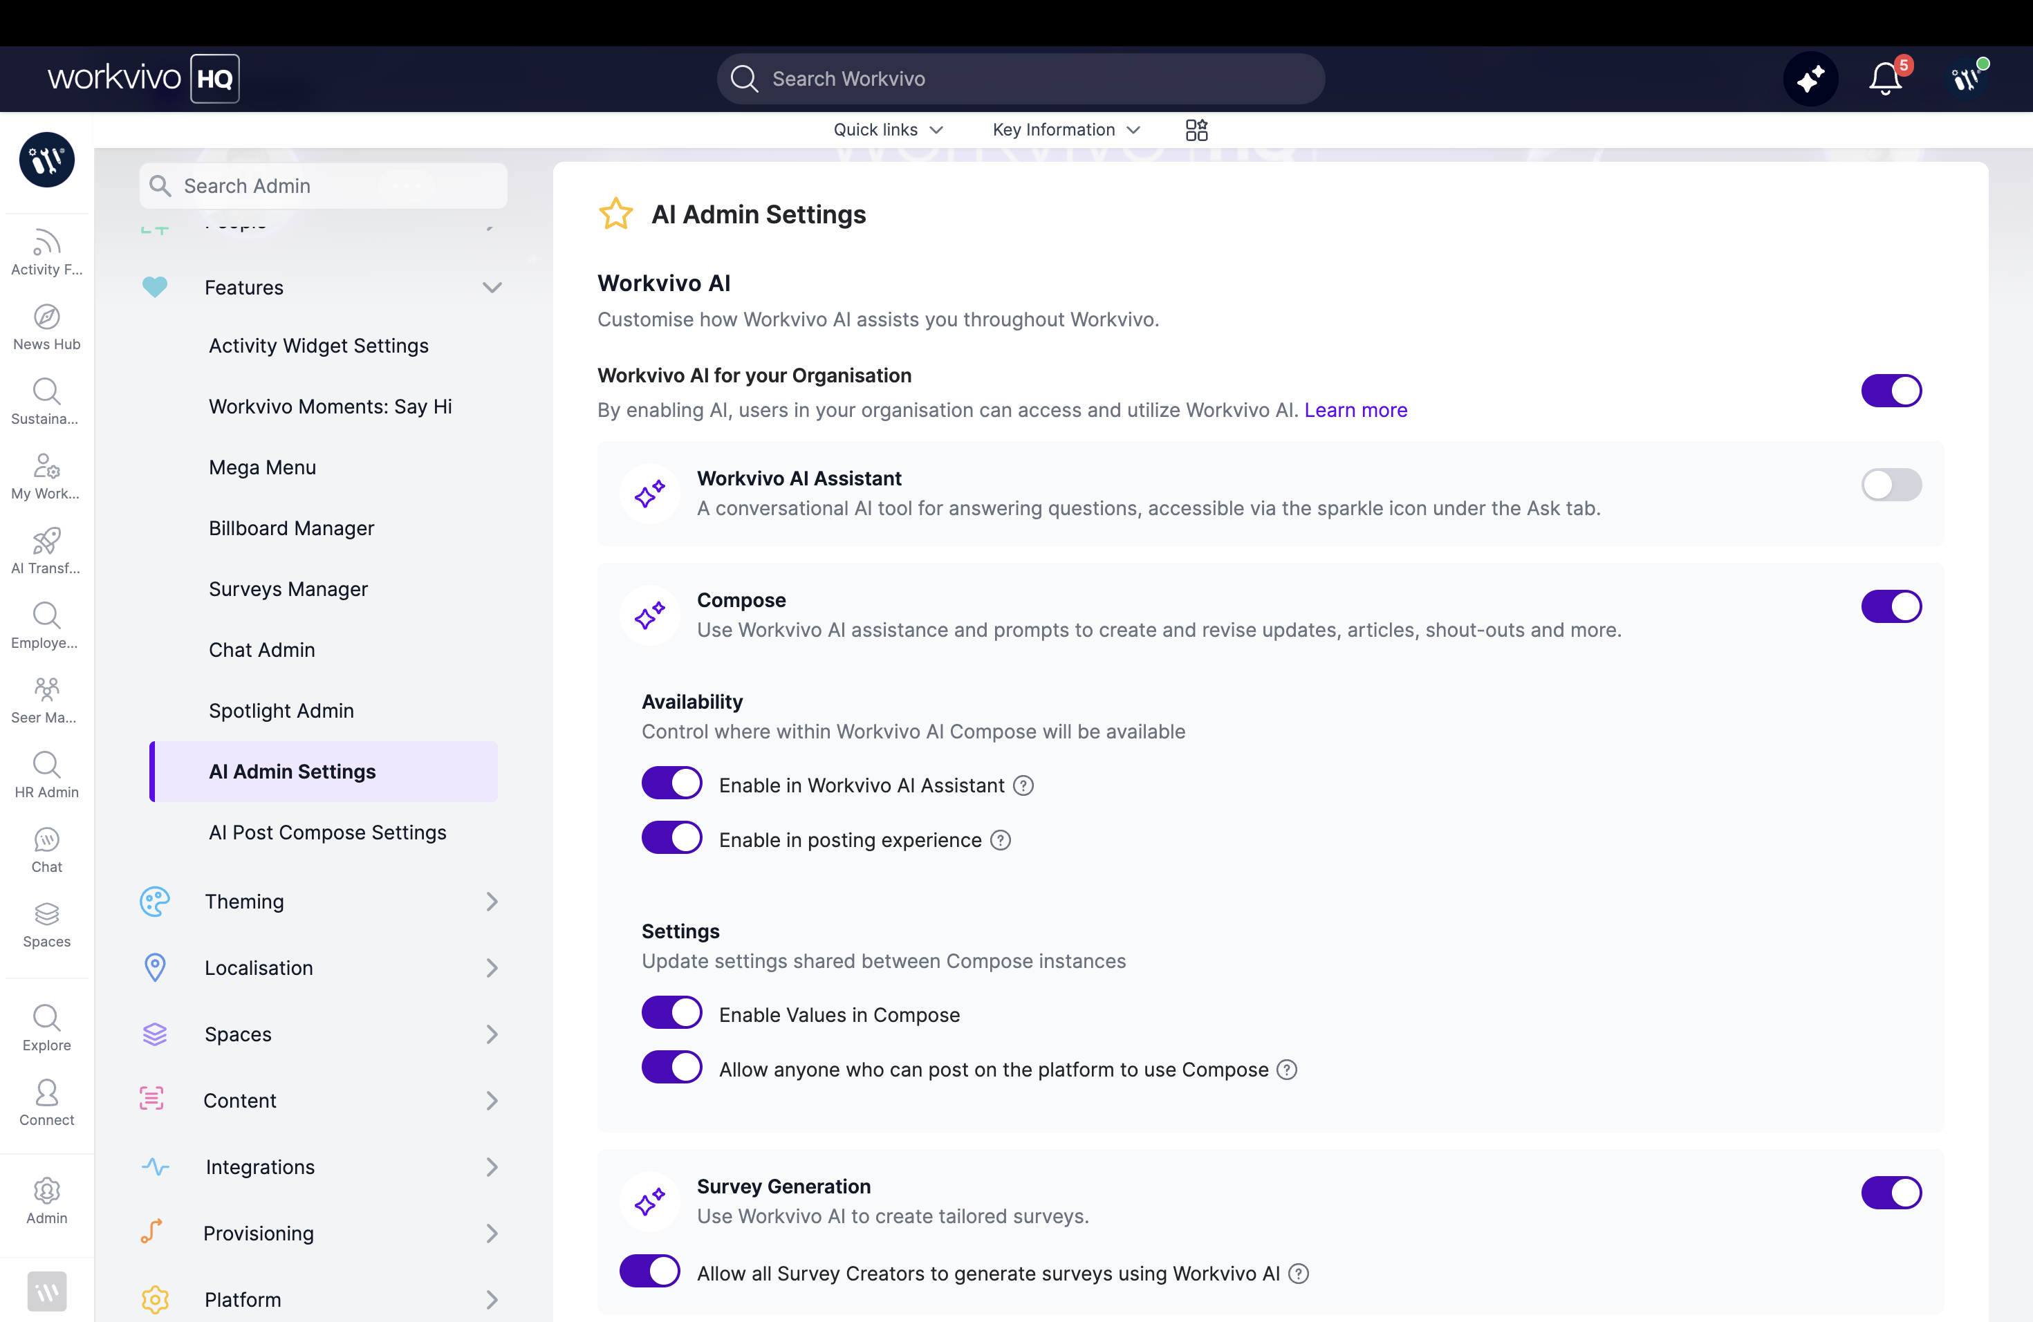
Task: Toggle the Compose feature switch
Action: click(x=1891, y=606)
